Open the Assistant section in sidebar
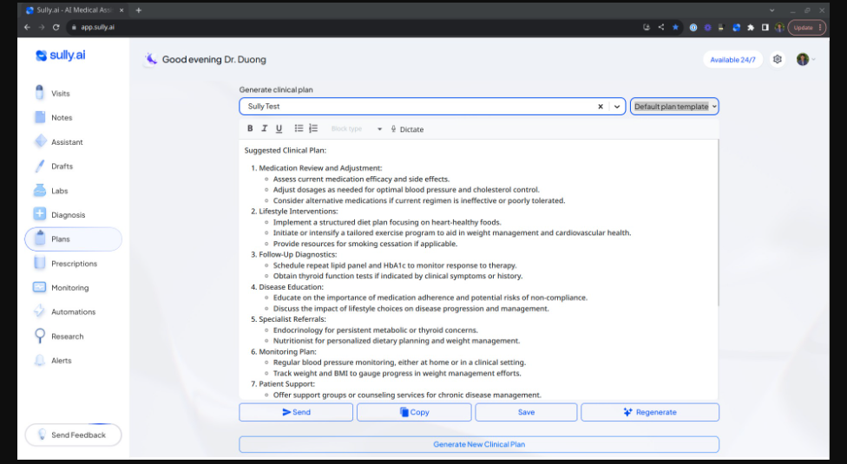This screenshot has width=847, height=464. (x=67, y=142)
